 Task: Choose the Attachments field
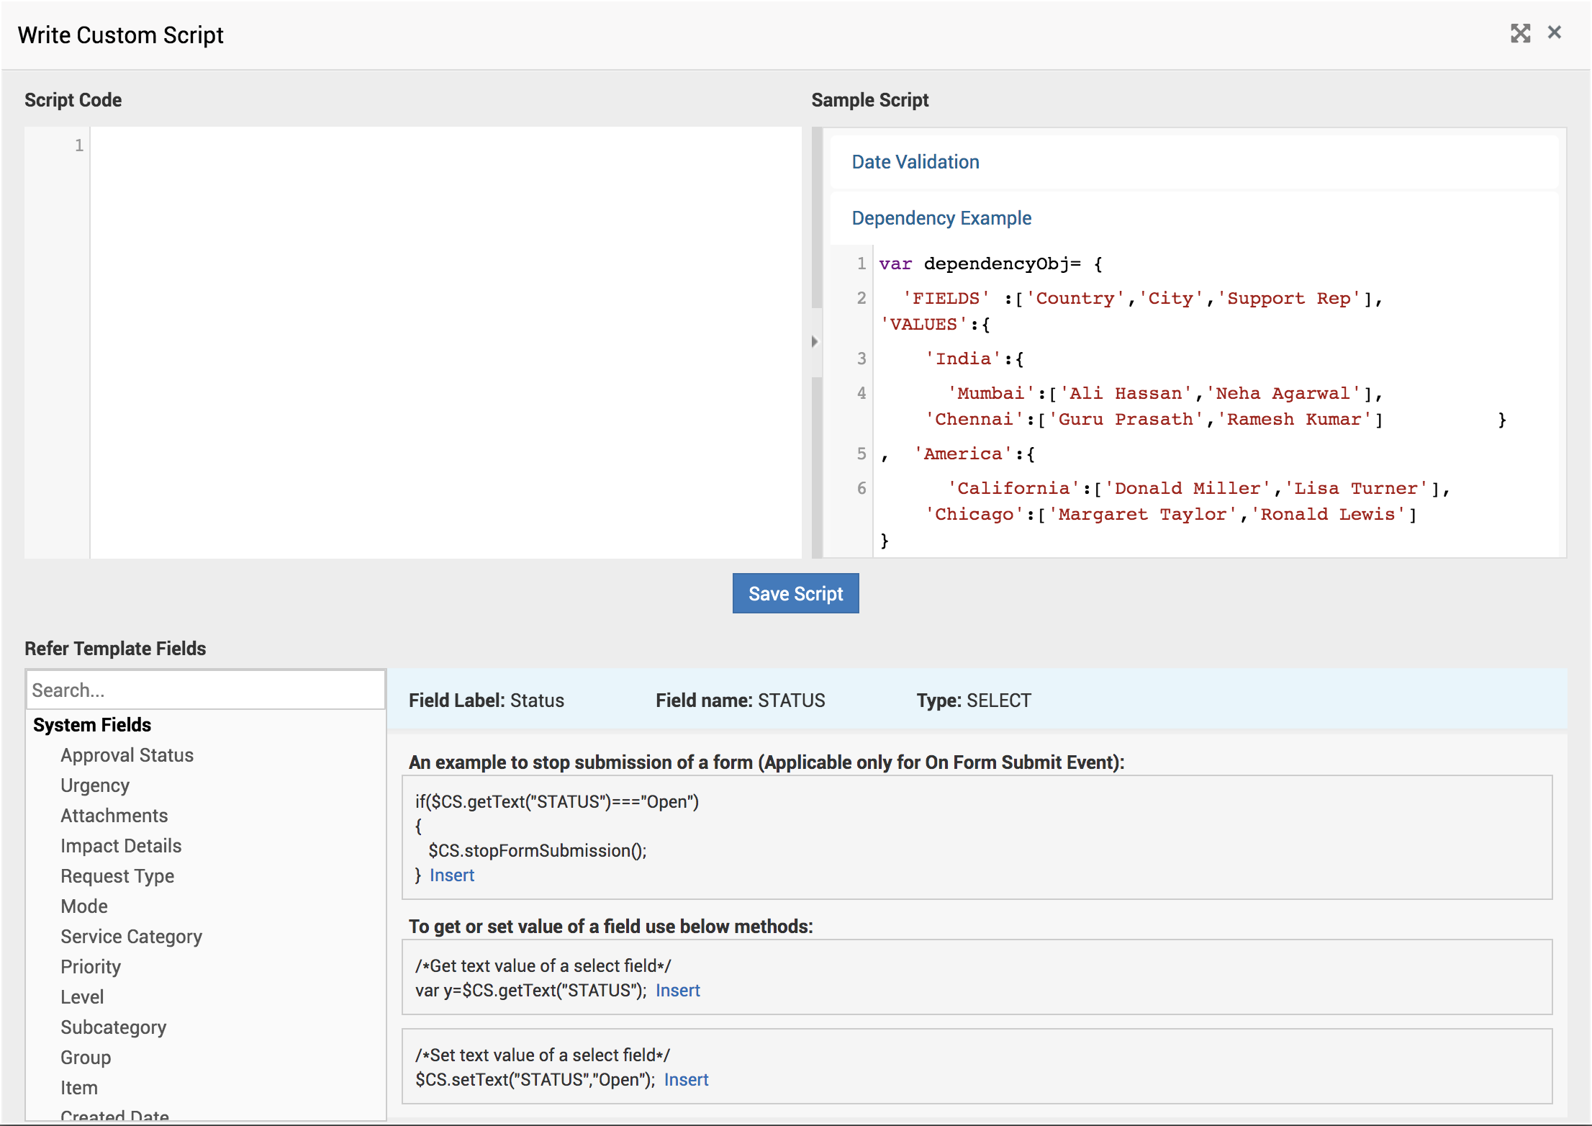(x=114, y=816)
